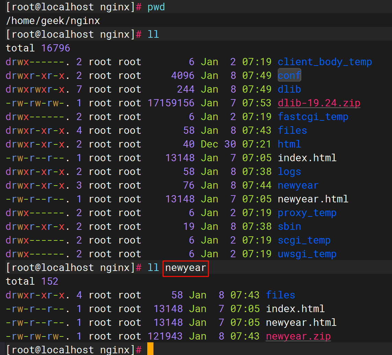Click the dlib-19.24.zip file name
Viewport: 392px width, 355px height.
click(319, 103)
